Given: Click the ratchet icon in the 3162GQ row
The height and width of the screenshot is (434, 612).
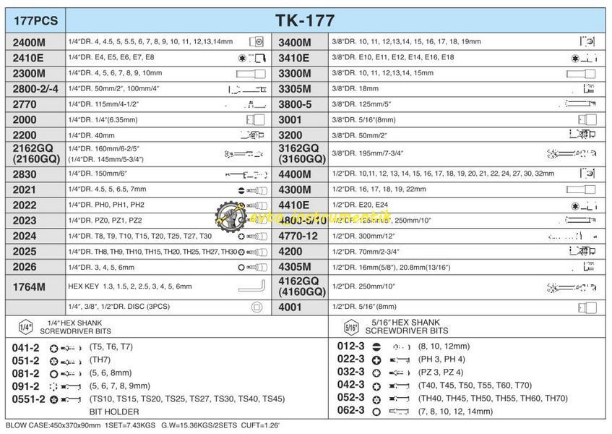Looking at the screenshot, I should point(572,153).
